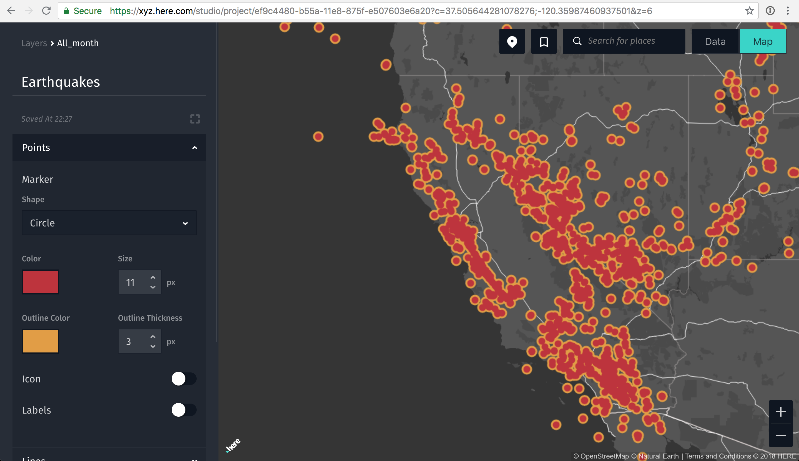Image resolution: width=799 pixels, height=461 pixels.
Task: Go back to Layers breadcrumb
Action: 34,43
